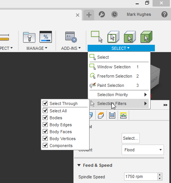Activate the window Select tool icon
This screenshot has height=183, width=171.
coord(97,37)
